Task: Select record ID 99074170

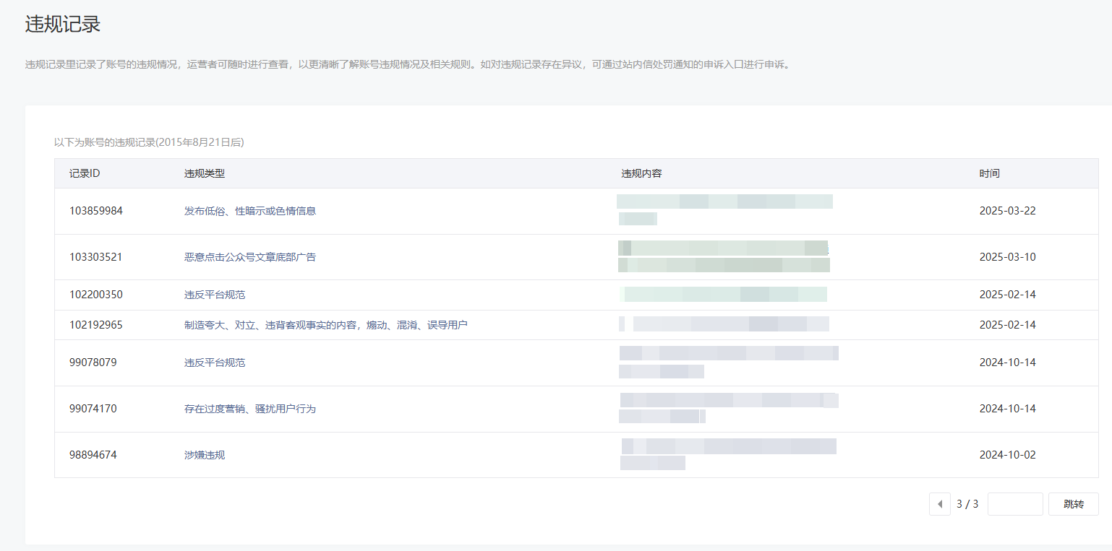Action: coord(93,409)
